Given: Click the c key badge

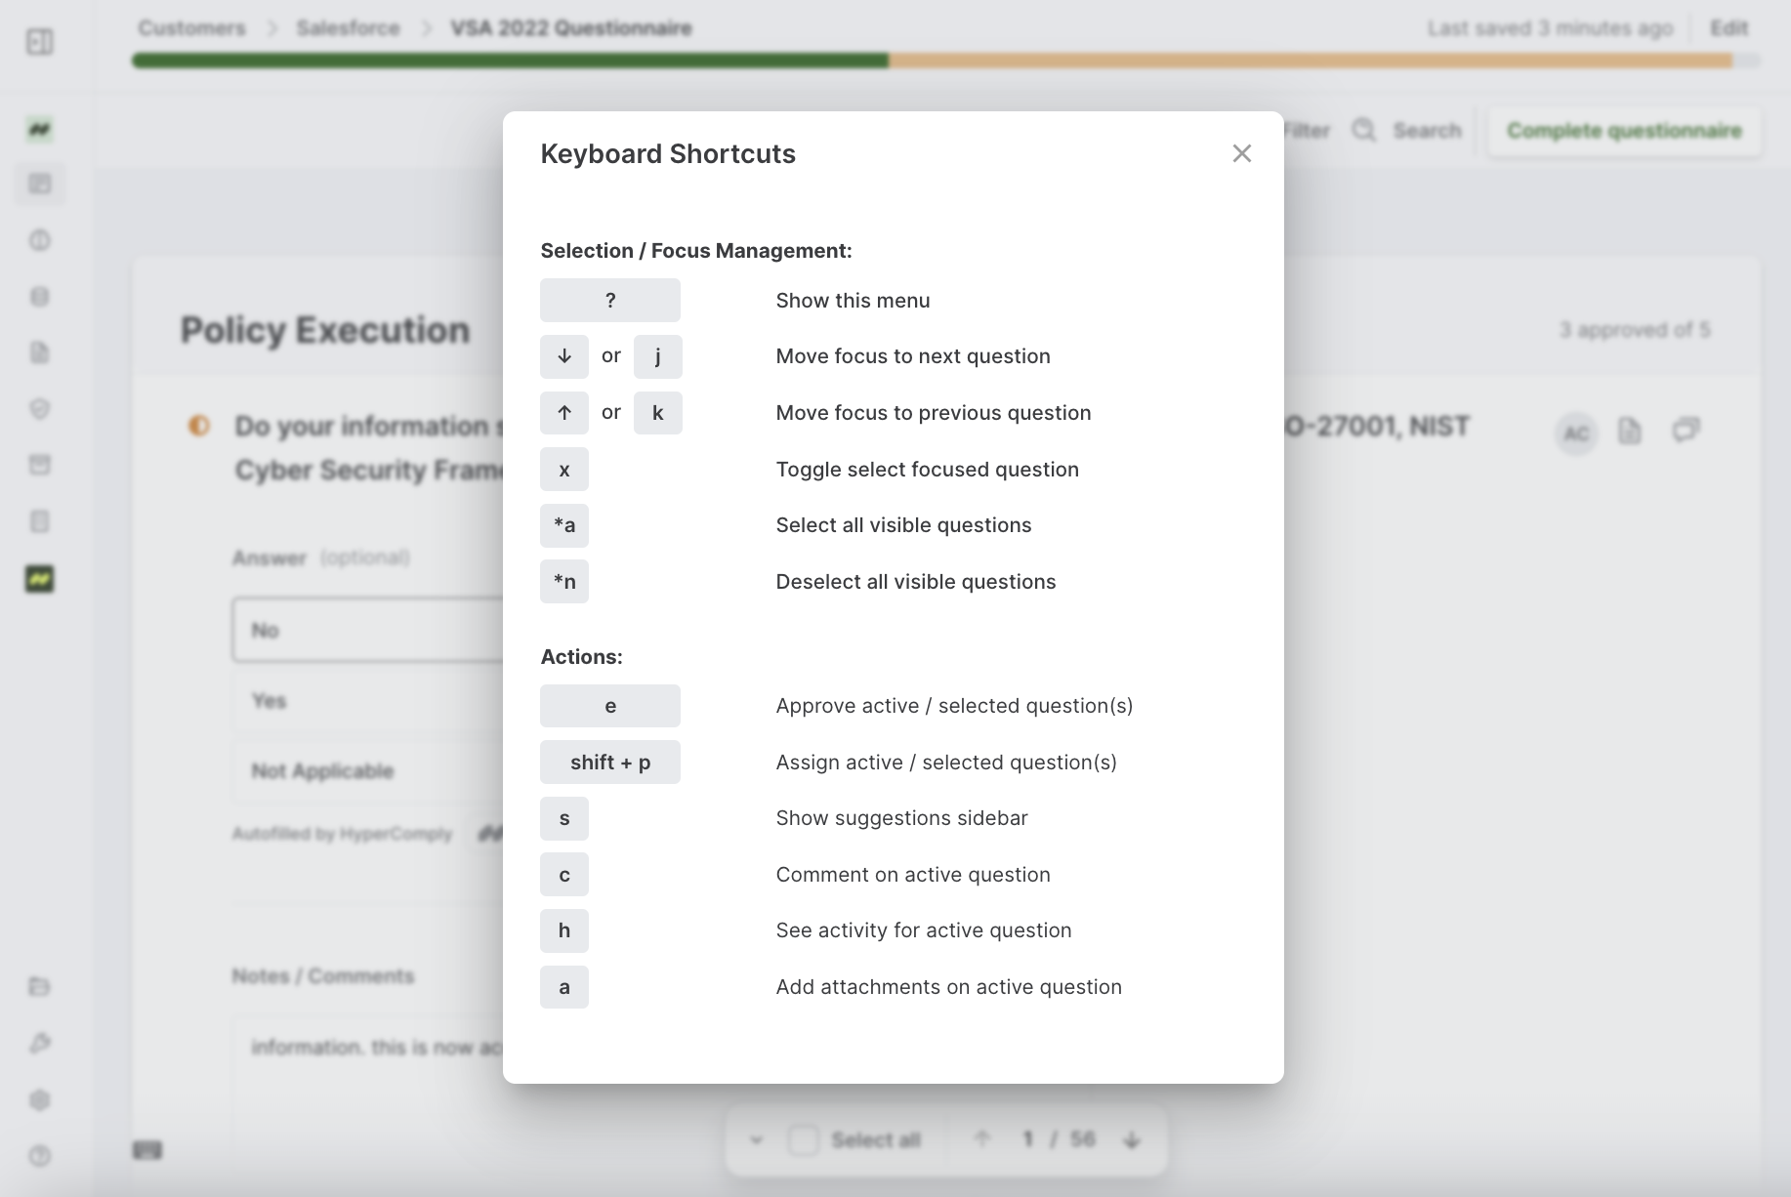Looking at the screenshot, I should tap(564, 875).
